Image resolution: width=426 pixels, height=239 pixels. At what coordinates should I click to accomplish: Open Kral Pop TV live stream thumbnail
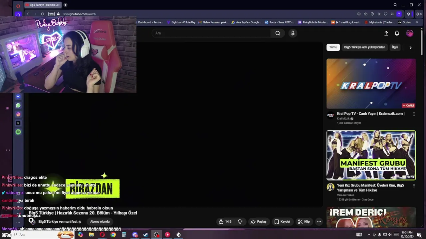[371, 84]
